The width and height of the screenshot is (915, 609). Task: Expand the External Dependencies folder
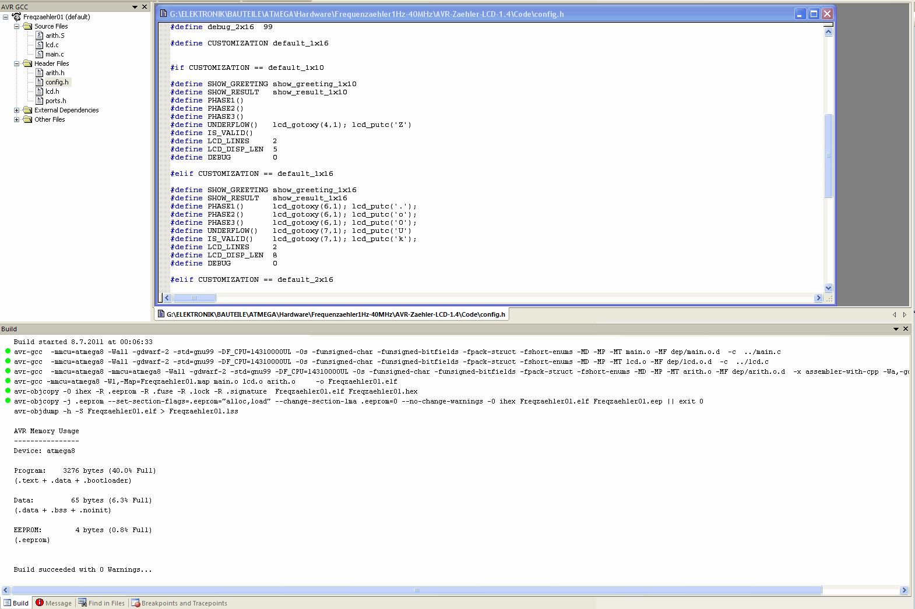[17, 110]
